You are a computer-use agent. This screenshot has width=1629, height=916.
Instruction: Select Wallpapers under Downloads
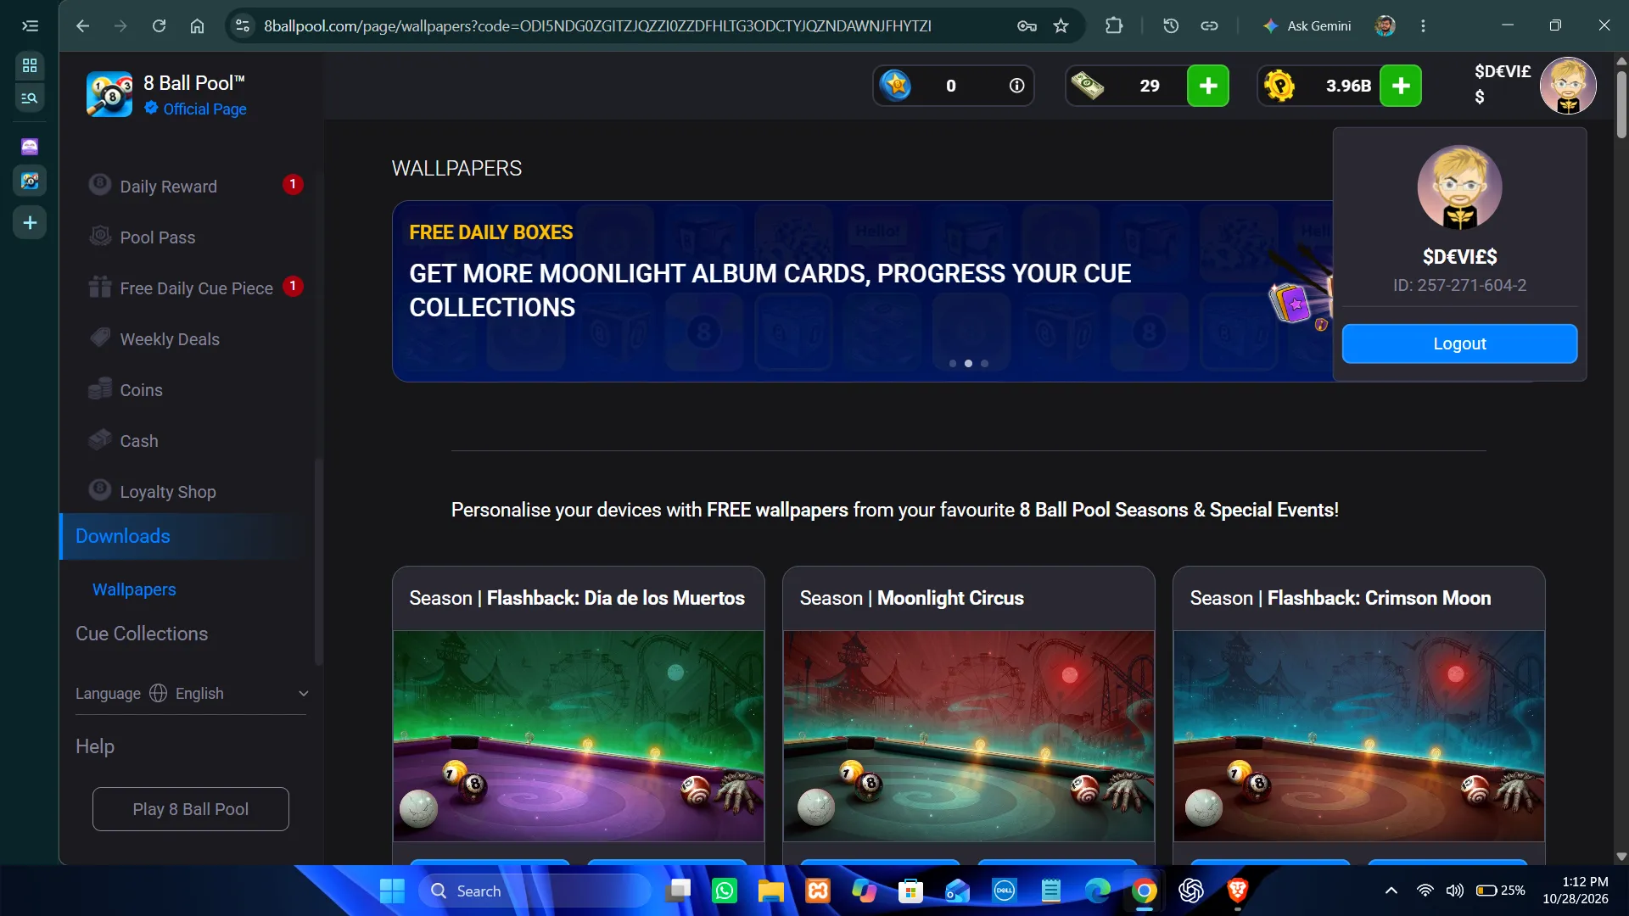tap(134, 589)
